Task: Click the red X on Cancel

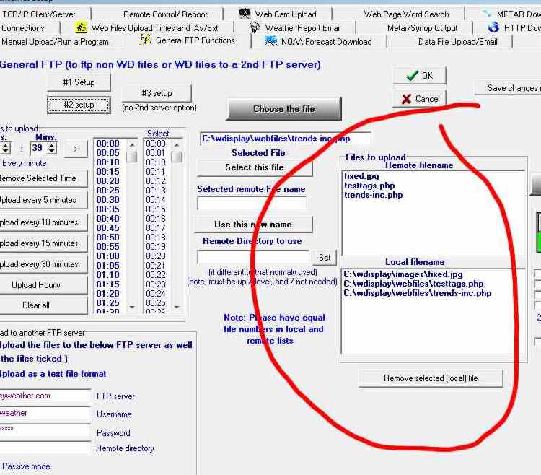Action: coord(406,99)
